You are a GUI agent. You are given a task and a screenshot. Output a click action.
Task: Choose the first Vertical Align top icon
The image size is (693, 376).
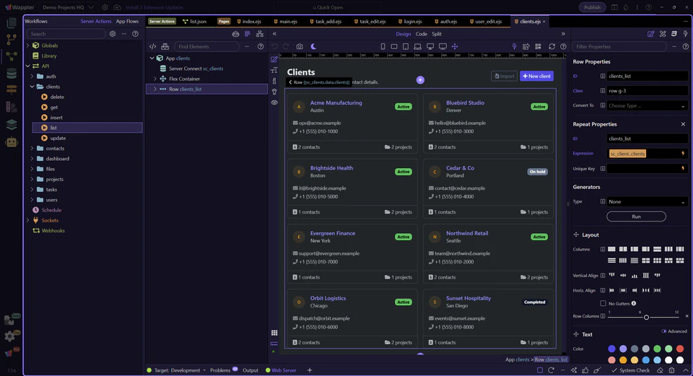[x=611, y=275]
